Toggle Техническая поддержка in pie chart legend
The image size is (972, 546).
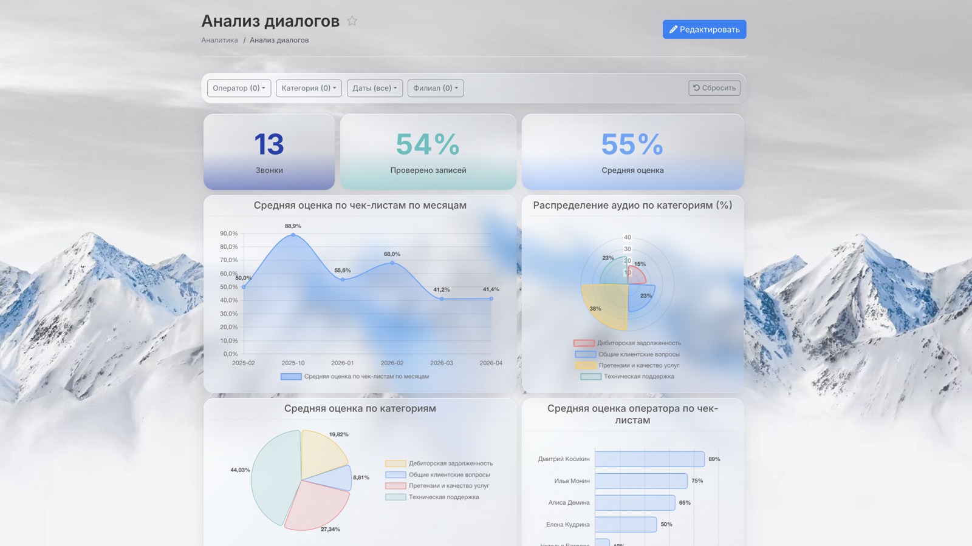[x=433, y=497]
